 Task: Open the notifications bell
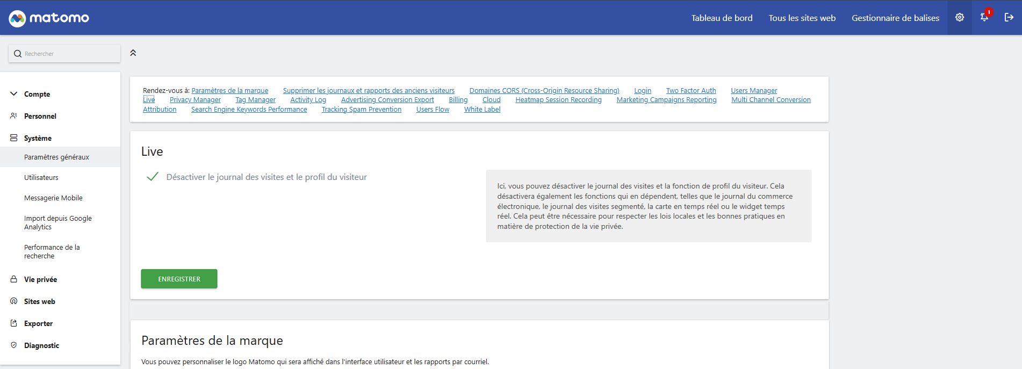[984, 18]
